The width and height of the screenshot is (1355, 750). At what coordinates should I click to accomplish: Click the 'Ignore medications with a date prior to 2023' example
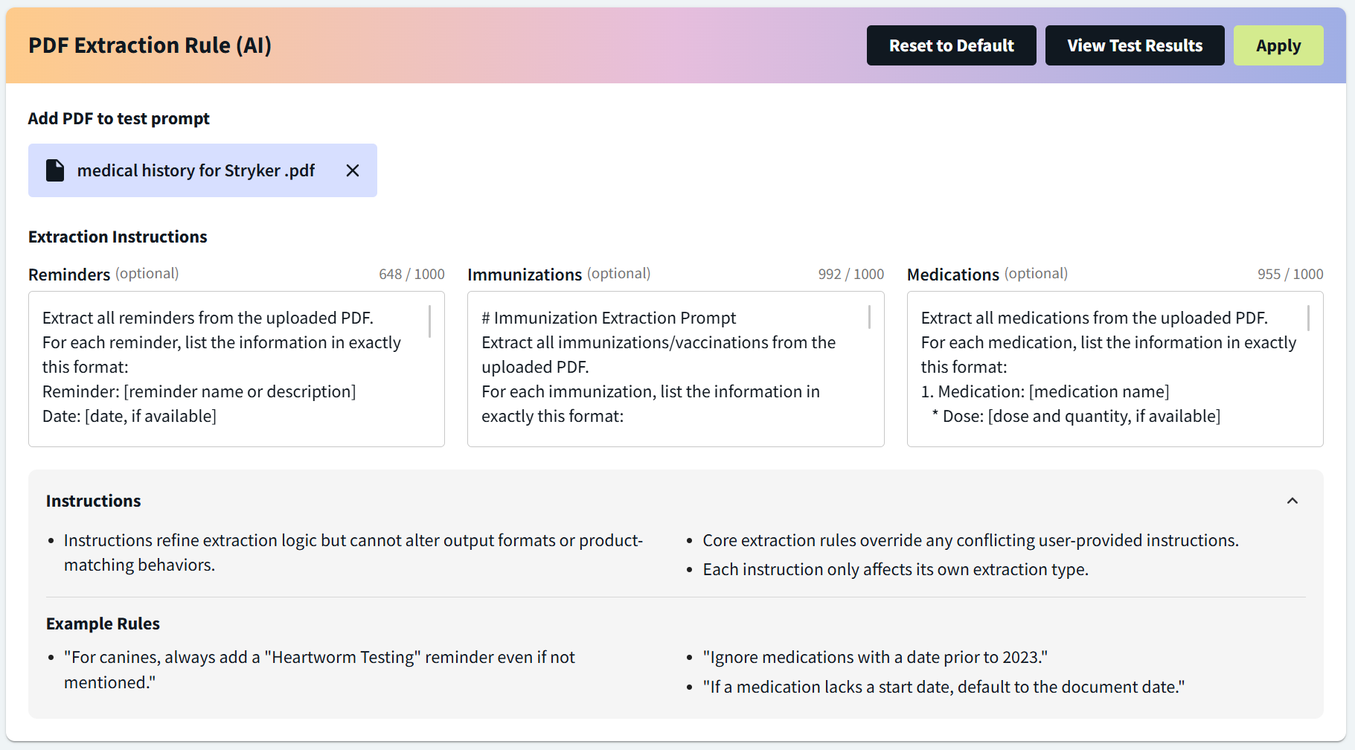pos(875,657)
